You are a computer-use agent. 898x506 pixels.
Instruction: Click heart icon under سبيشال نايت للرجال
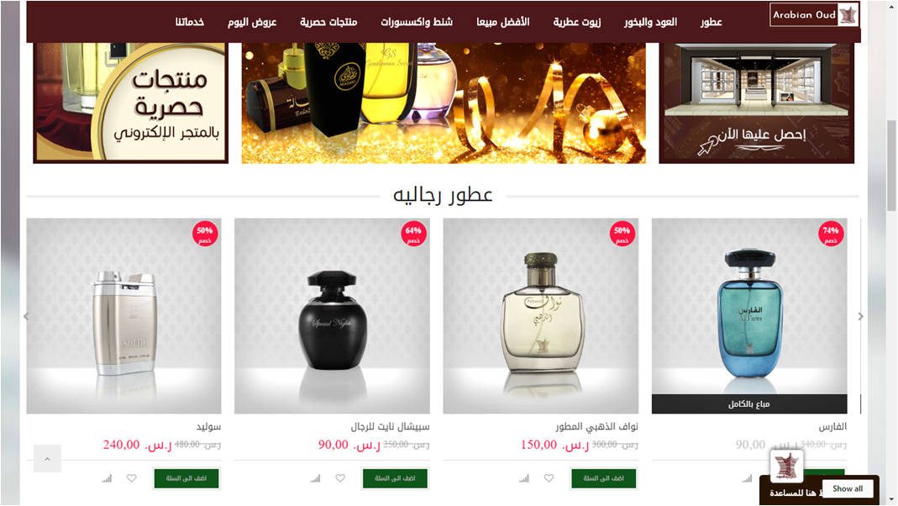[340, 478]
